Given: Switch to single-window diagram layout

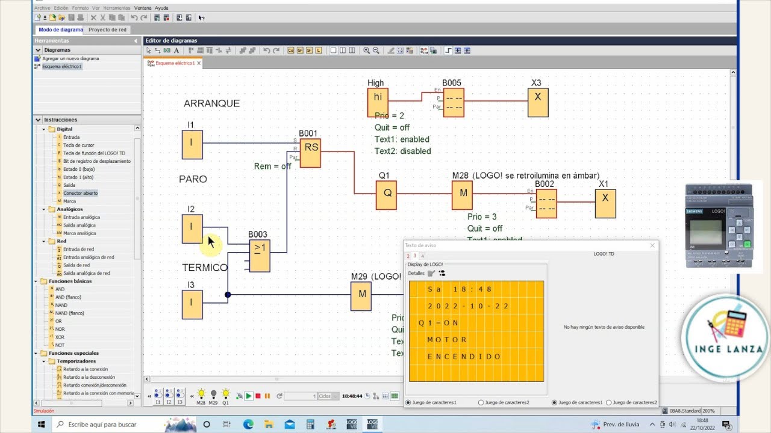Looking at the screenshot, I should 333,51.
